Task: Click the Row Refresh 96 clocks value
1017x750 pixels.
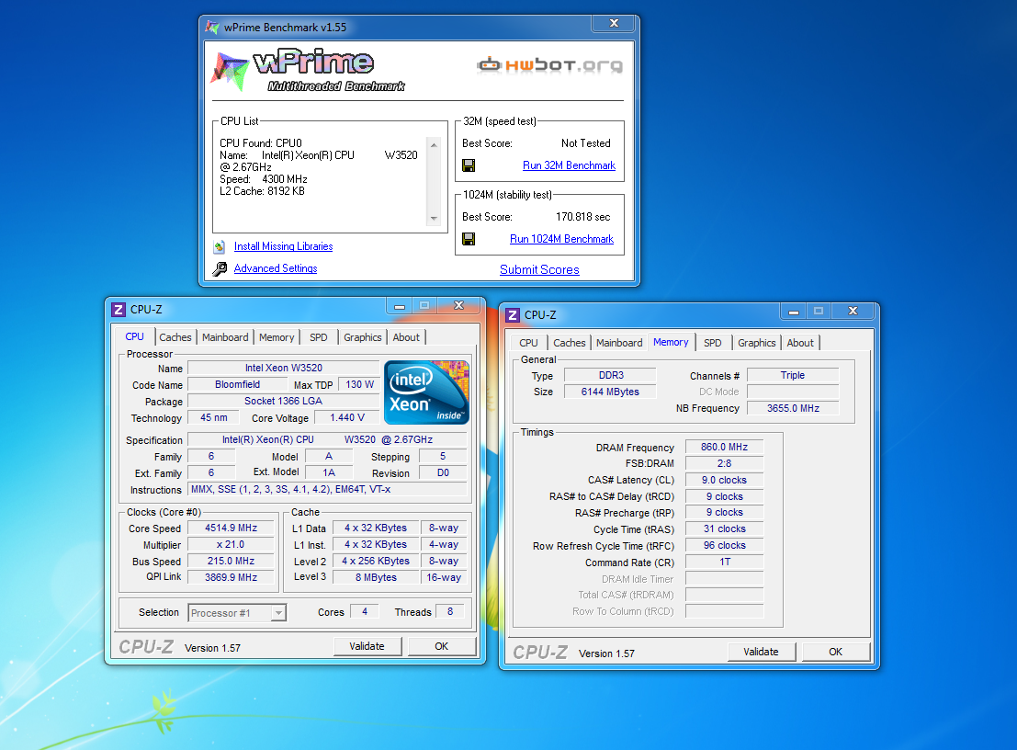Action: [725, 546]
